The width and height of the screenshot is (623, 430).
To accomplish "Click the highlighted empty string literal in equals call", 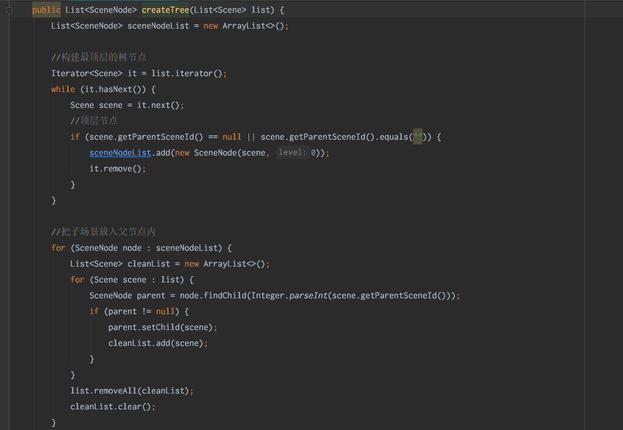I will tap(417, 136).
